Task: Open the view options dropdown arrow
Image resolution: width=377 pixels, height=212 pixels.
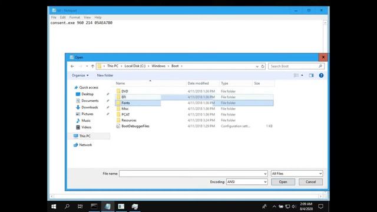Action: pos(302,75)
